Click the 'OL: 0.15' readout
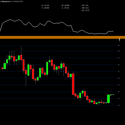This screenshot has height=125, width=125. [85, 10]
